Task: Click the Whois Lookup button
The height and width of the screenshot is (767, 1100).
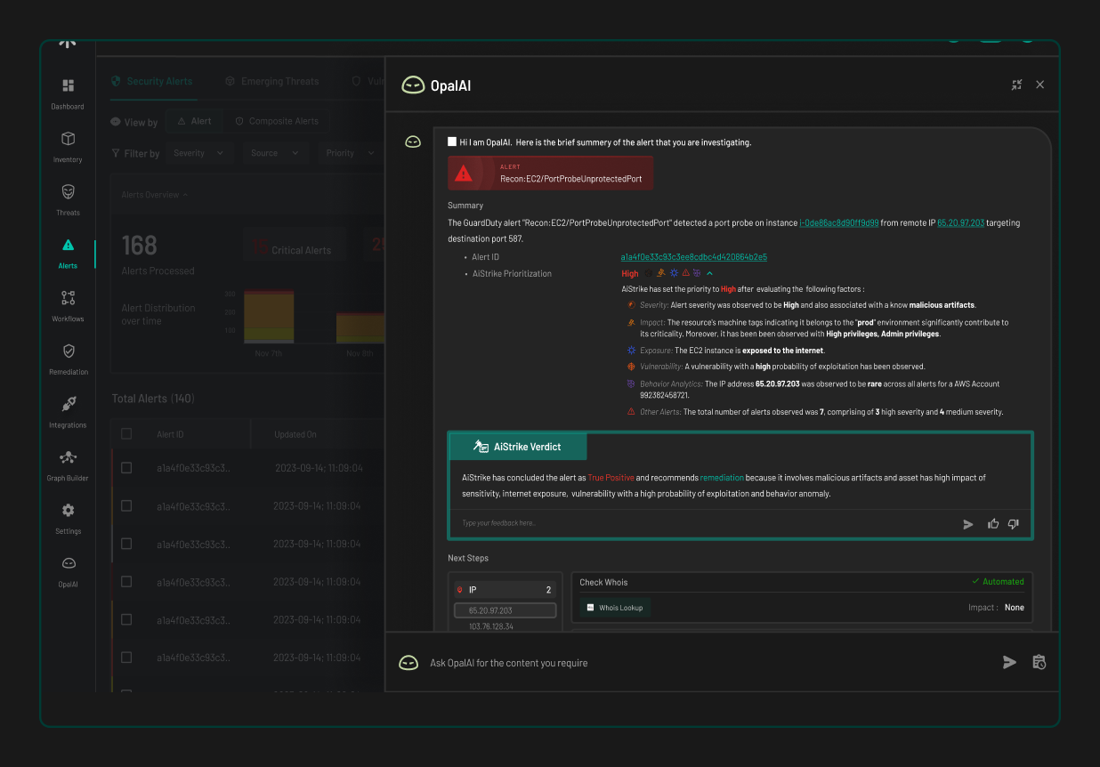Action: [615, 608]
